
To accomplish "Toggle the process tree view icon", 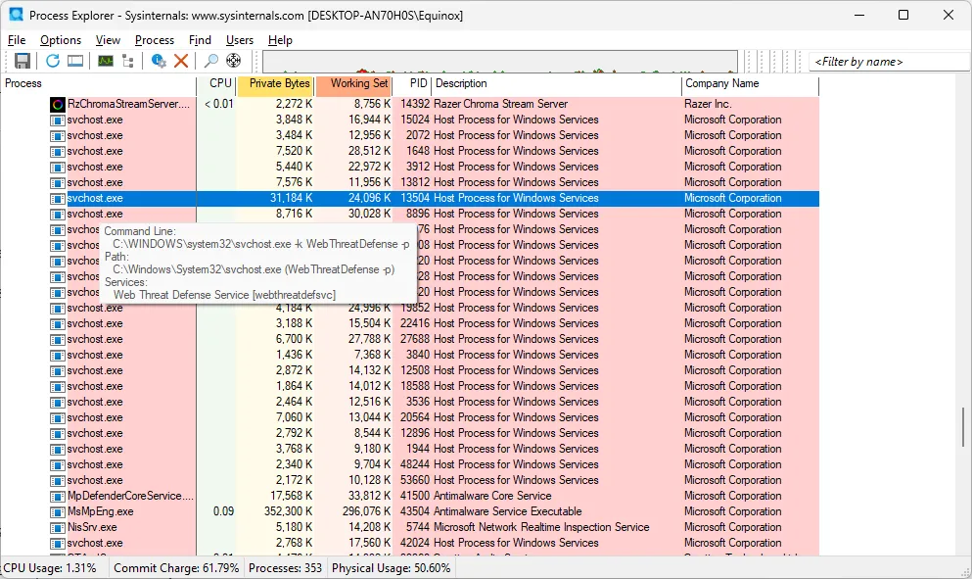I will tap(128, 61).
